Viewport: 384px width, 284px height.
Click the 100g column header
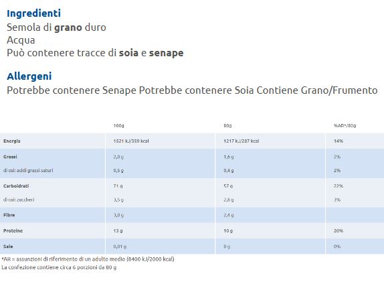point(118,125)
